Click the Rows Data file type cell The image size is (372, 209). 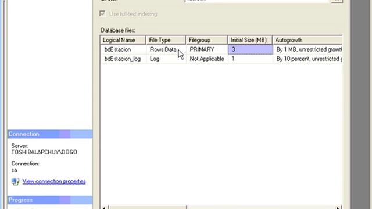[166, 49]
